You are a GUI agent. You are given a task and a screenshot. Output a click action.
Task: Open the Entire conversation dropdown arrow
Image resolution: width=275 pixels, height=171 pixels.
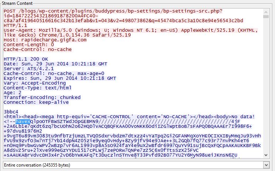point(266,165)
